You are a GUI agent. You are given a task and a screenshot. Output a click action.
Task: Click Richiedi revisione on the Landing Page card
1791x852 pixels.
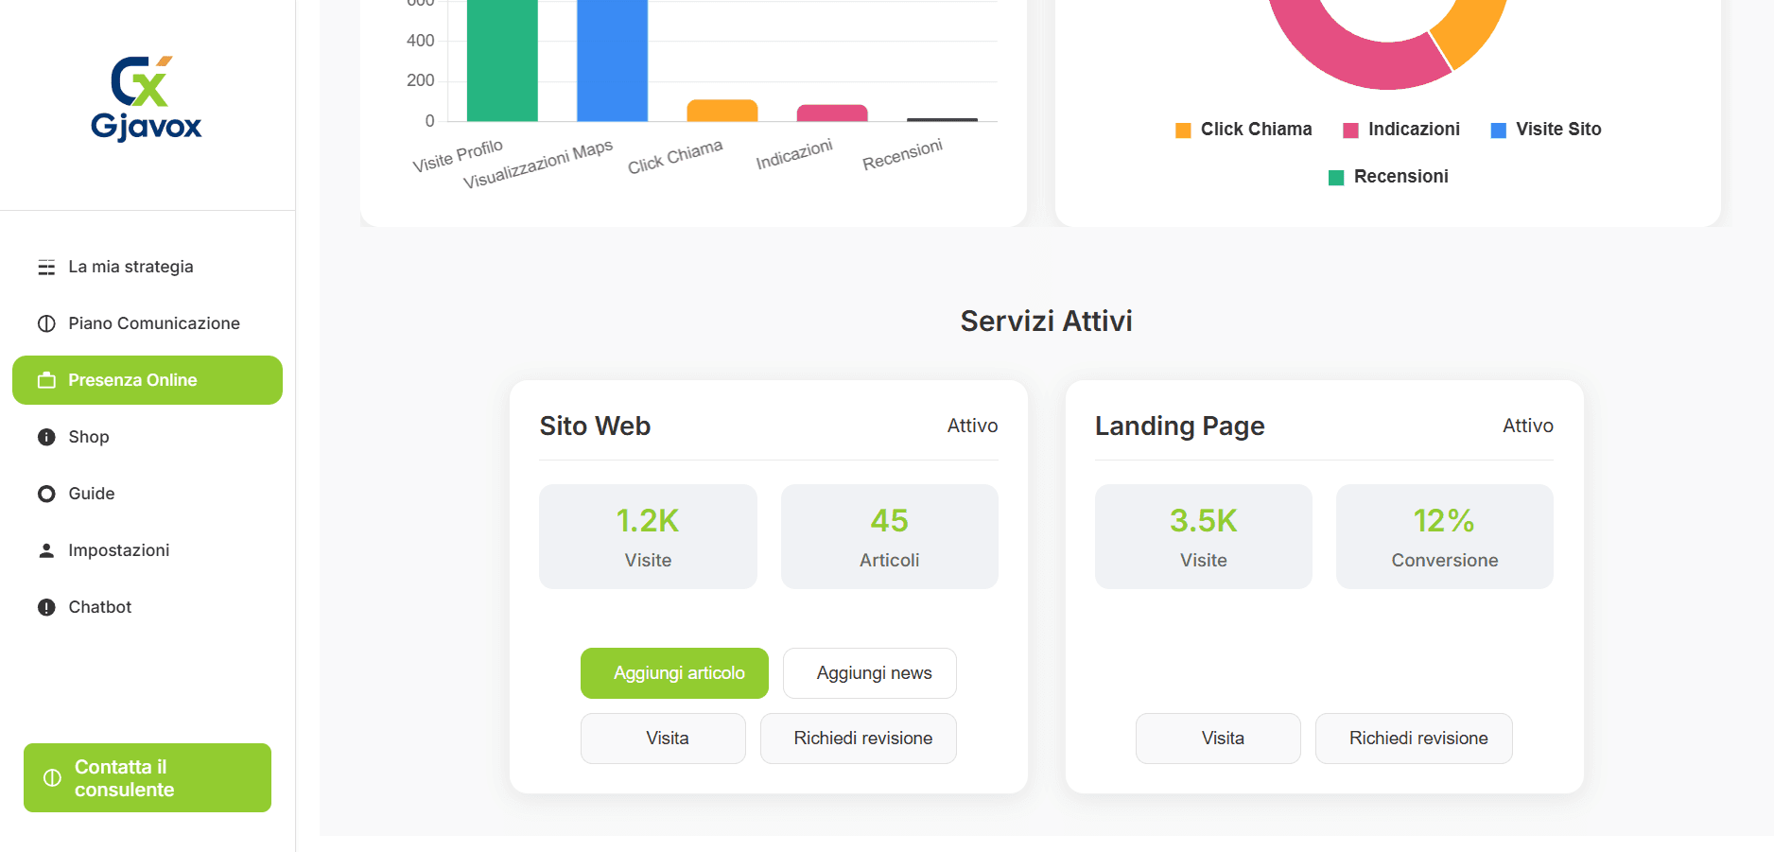point(1413,738)
